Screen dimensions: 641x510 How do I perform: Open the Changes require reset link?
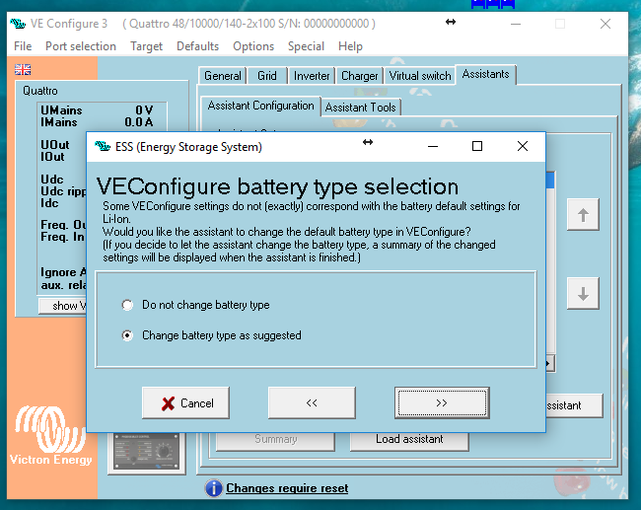tap(287, 488)
